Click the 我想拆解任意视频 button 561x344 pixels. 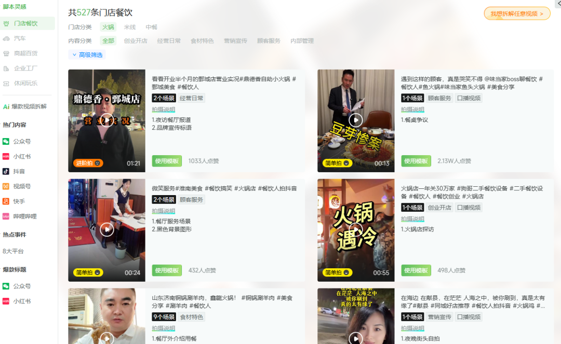coord(517,13)
